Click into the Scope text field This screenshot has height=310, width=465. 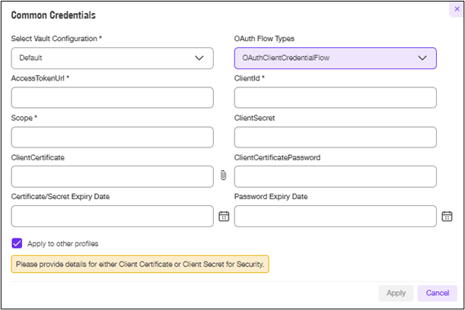(x=113, y=137)
